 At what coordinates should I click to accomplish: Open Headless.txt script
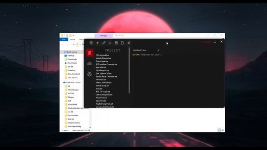[101, 80]
